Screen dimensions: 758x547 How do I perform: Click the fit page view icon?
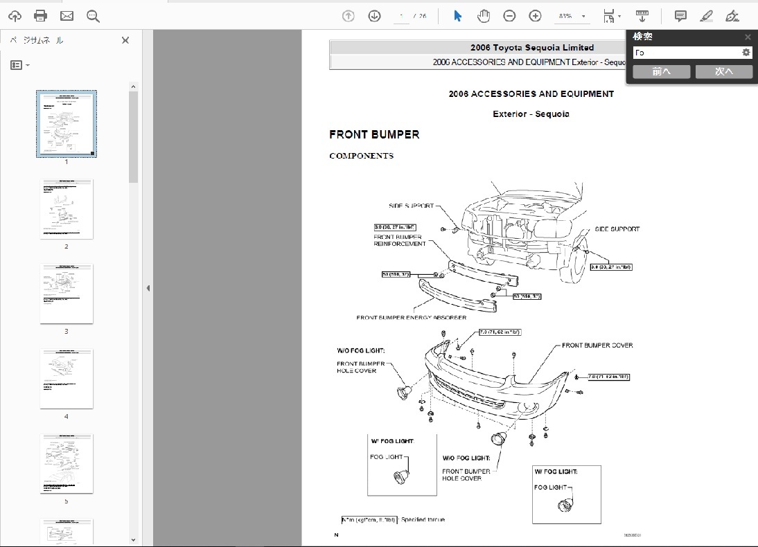tap(608, 16)
